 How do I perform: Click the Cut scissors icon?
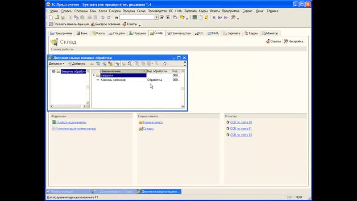pyautogui.click(x=71, y=17)
